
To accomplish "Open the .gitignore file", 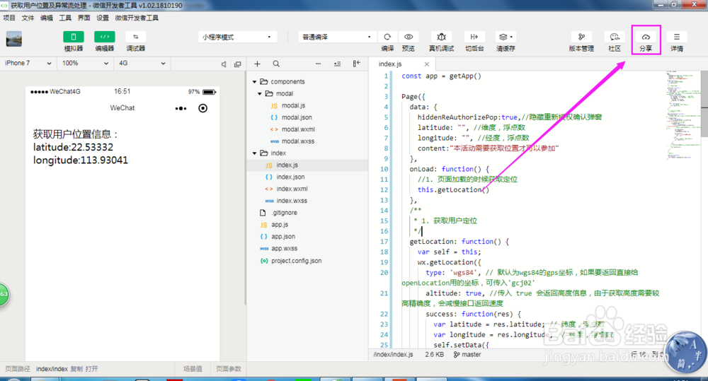I will (x=284, y=213).
